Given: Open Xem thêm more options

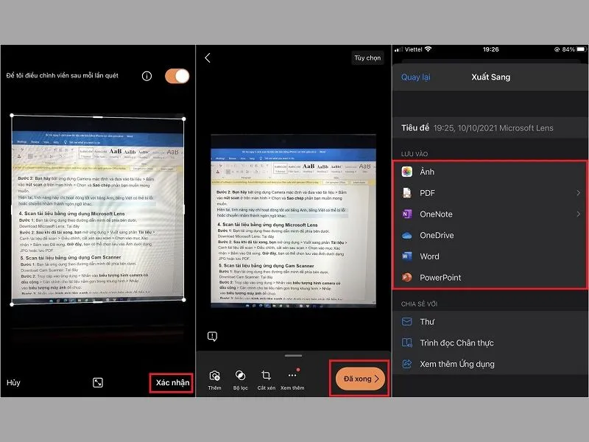Looking at the screenshot, I should point(292,380).
